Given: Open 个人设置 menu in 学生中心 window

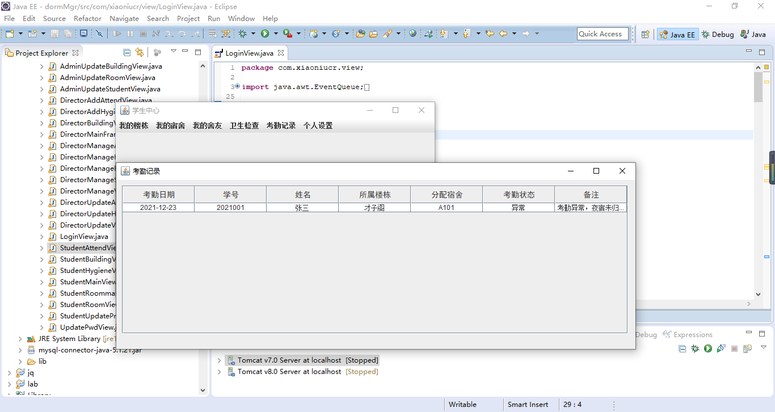Looking at the screenshot, I should pos(318,125).
